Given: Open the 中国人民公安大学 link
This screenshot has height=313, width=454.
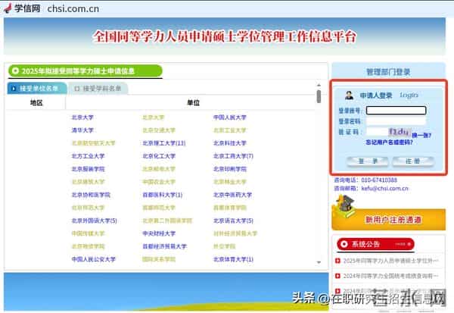Looking at the screenshot, I should (94, 259).
